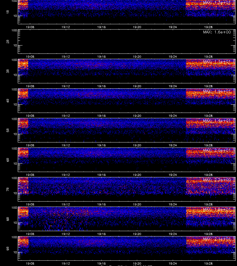Image resolution: width=237 pixels, height=266 pixels.
Task: Click the 6R panel axis label
Action: click(x=8, y=160)
